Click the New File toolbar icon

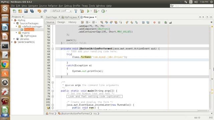coord(14,11)
